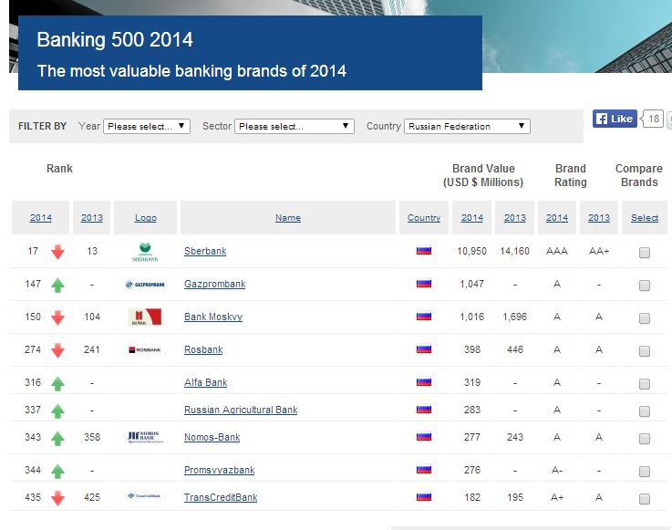Click green up arrow in Nomos-Bank row
This screenshot has height=530, width=672.
point(57,438)
